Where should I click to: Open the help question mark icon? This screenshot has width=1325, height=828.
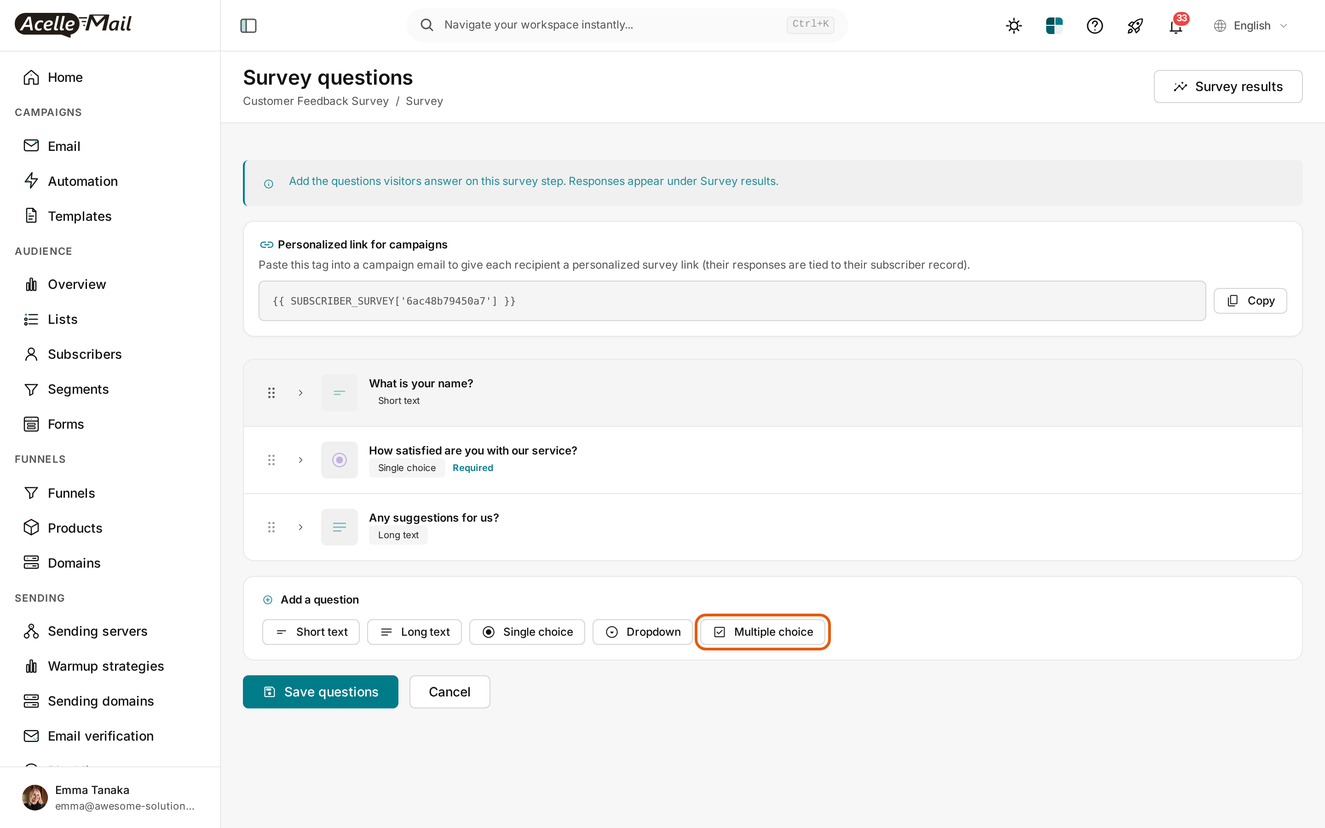pos(1095,25)
